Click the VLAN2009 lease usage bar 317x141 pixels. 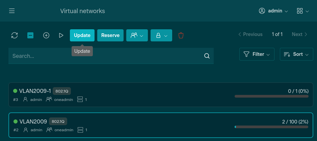(x=271, y=127)
